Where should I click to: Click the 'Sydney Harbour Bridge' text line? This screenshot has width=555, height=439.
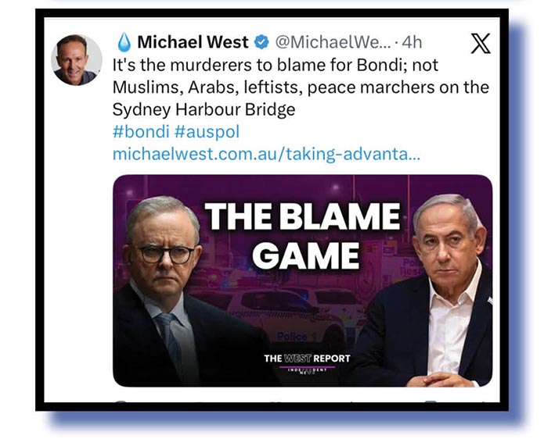pyautogui.click(x=204, y=110)
